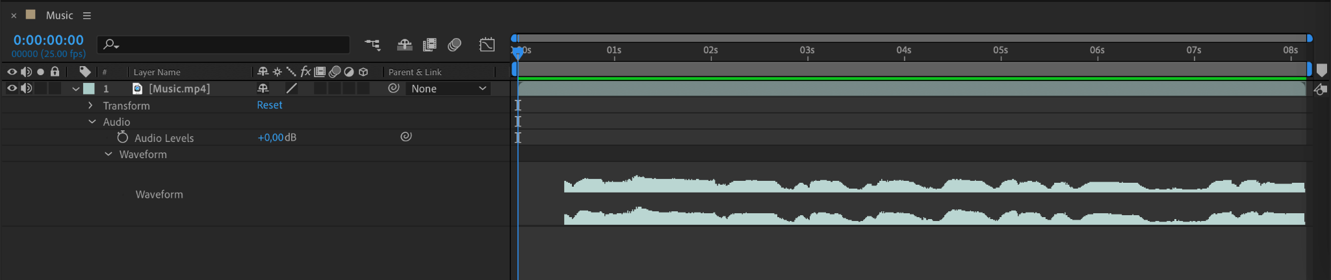Image resolution: width=1331 pixels, height=280 pixels.
Task: Reset the Transform properties
Action: point(270,105)
